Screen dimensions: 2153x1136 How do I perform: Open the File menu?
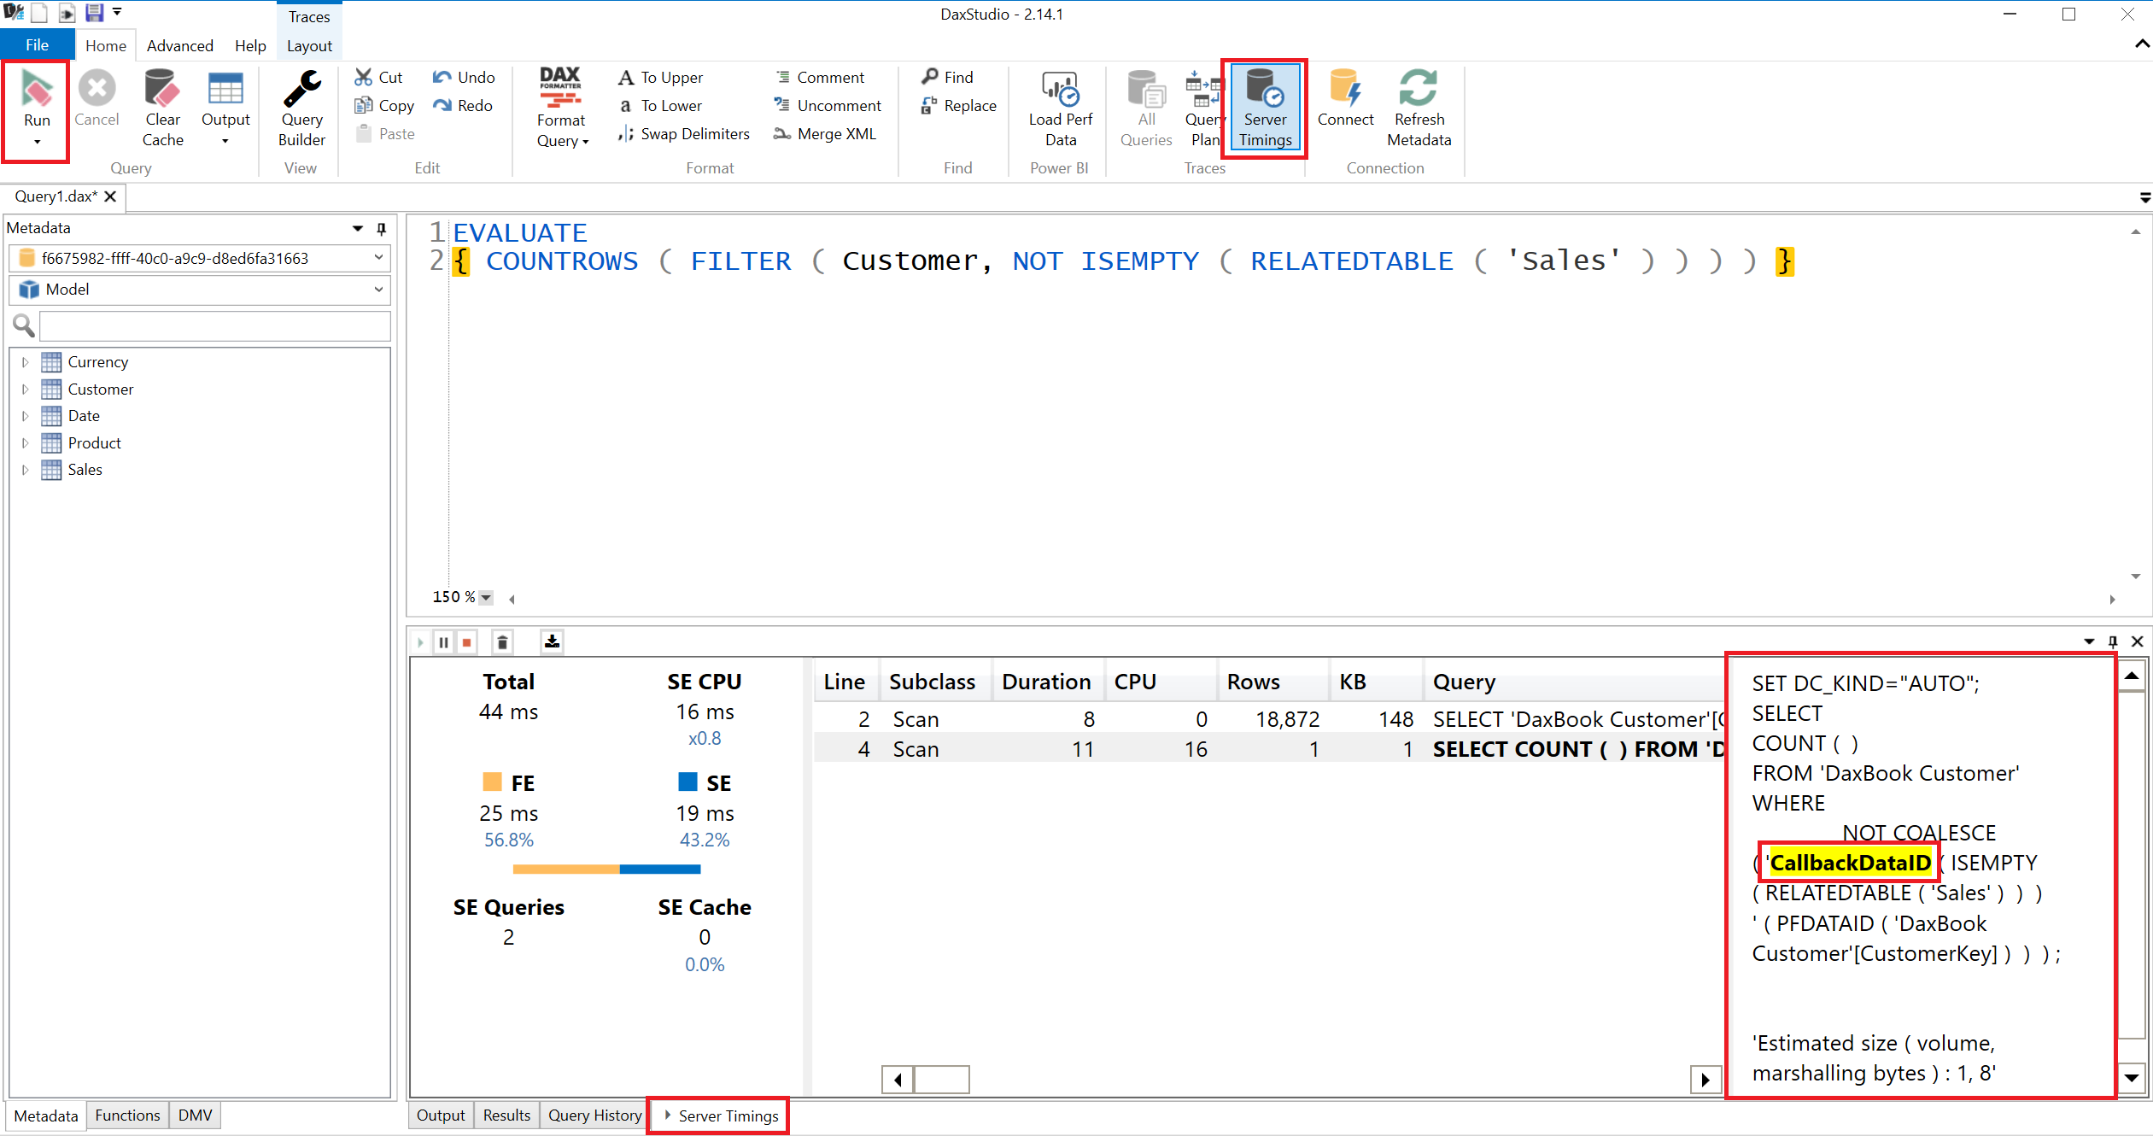click(37, 45)
